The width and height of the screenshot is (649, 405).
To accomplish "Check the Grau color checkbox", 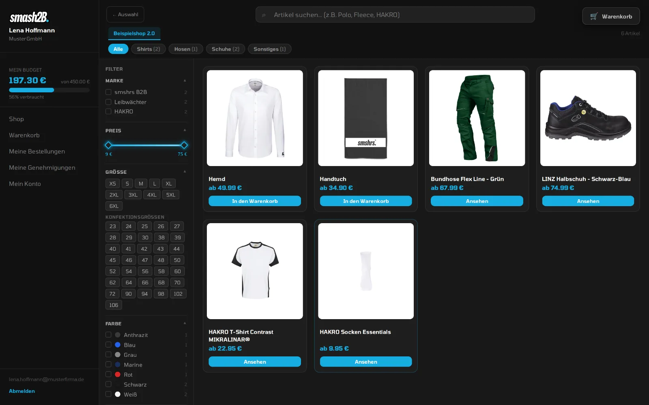I will [x=108, y=354].
